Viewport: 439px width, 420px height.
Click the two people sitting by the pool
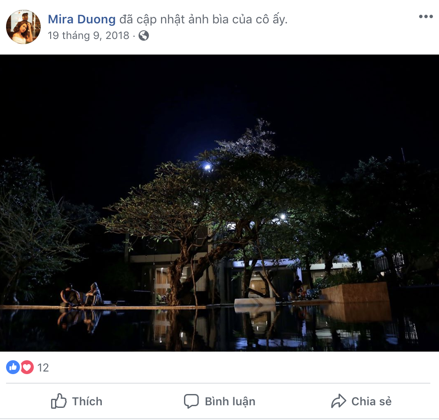pyautogui.click(x=81, y=295)
